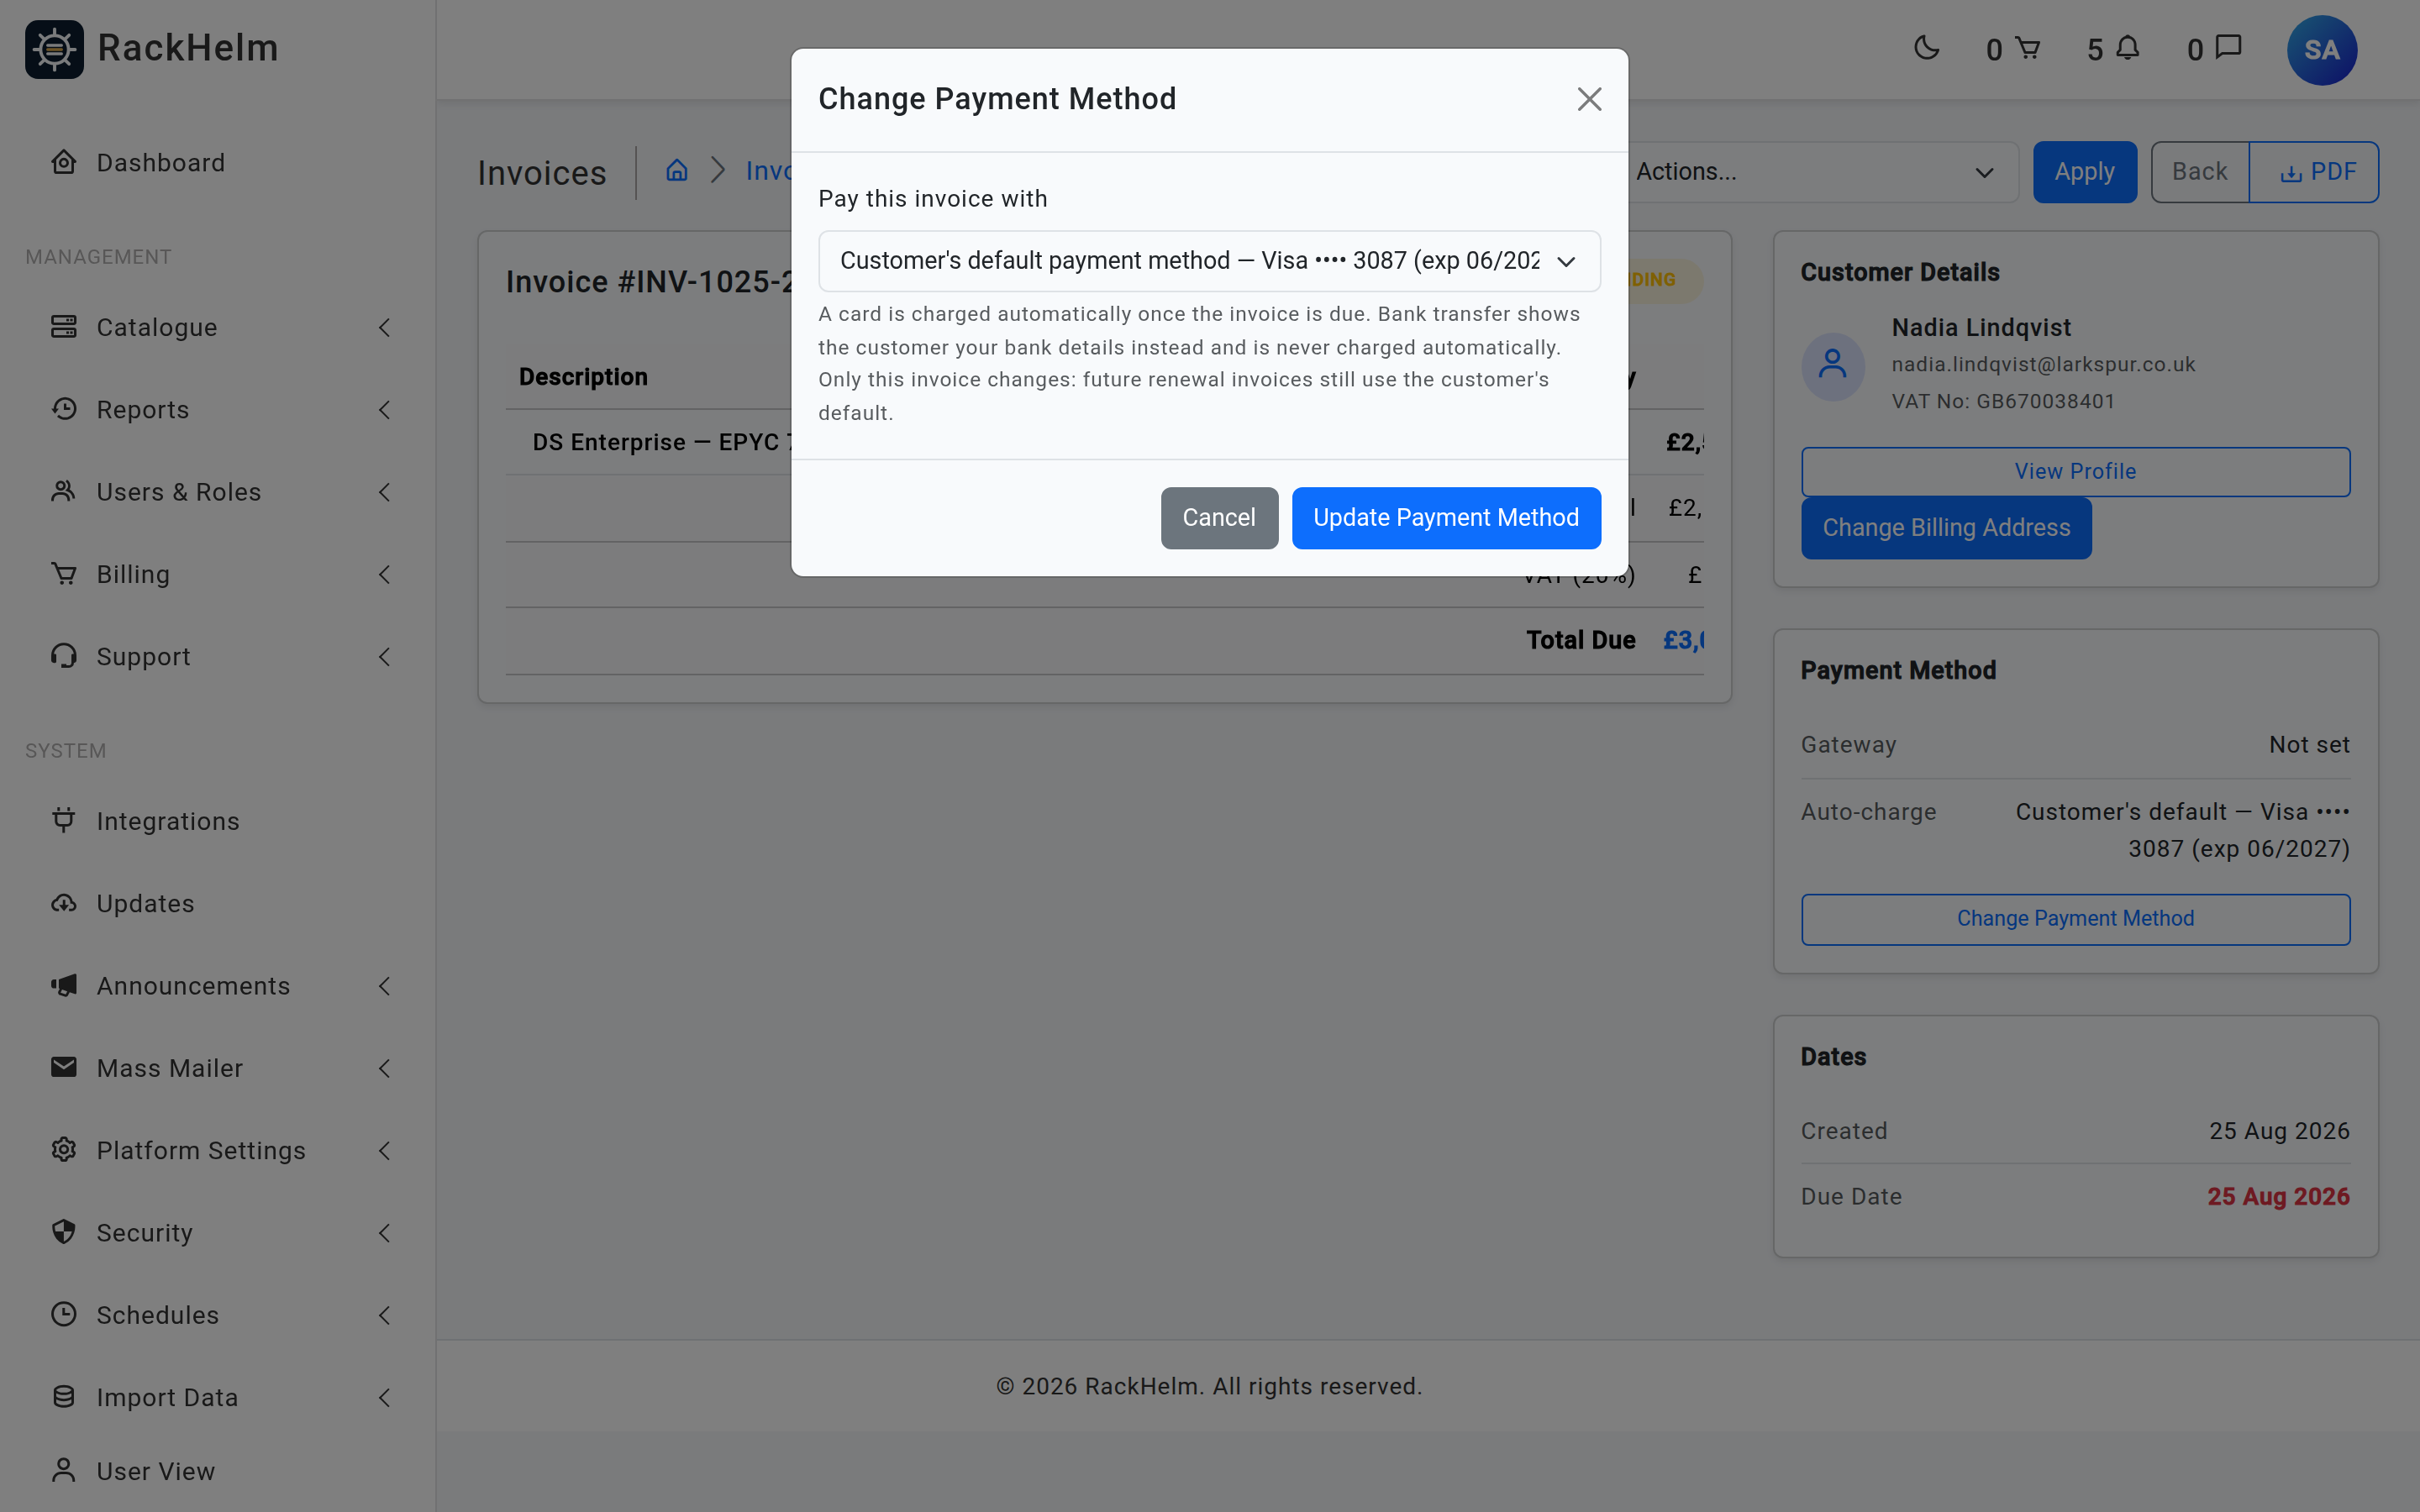This screenshot has width=2420, height=1512.
Task: Open notifications bell icon
Action: [2127, 48]
